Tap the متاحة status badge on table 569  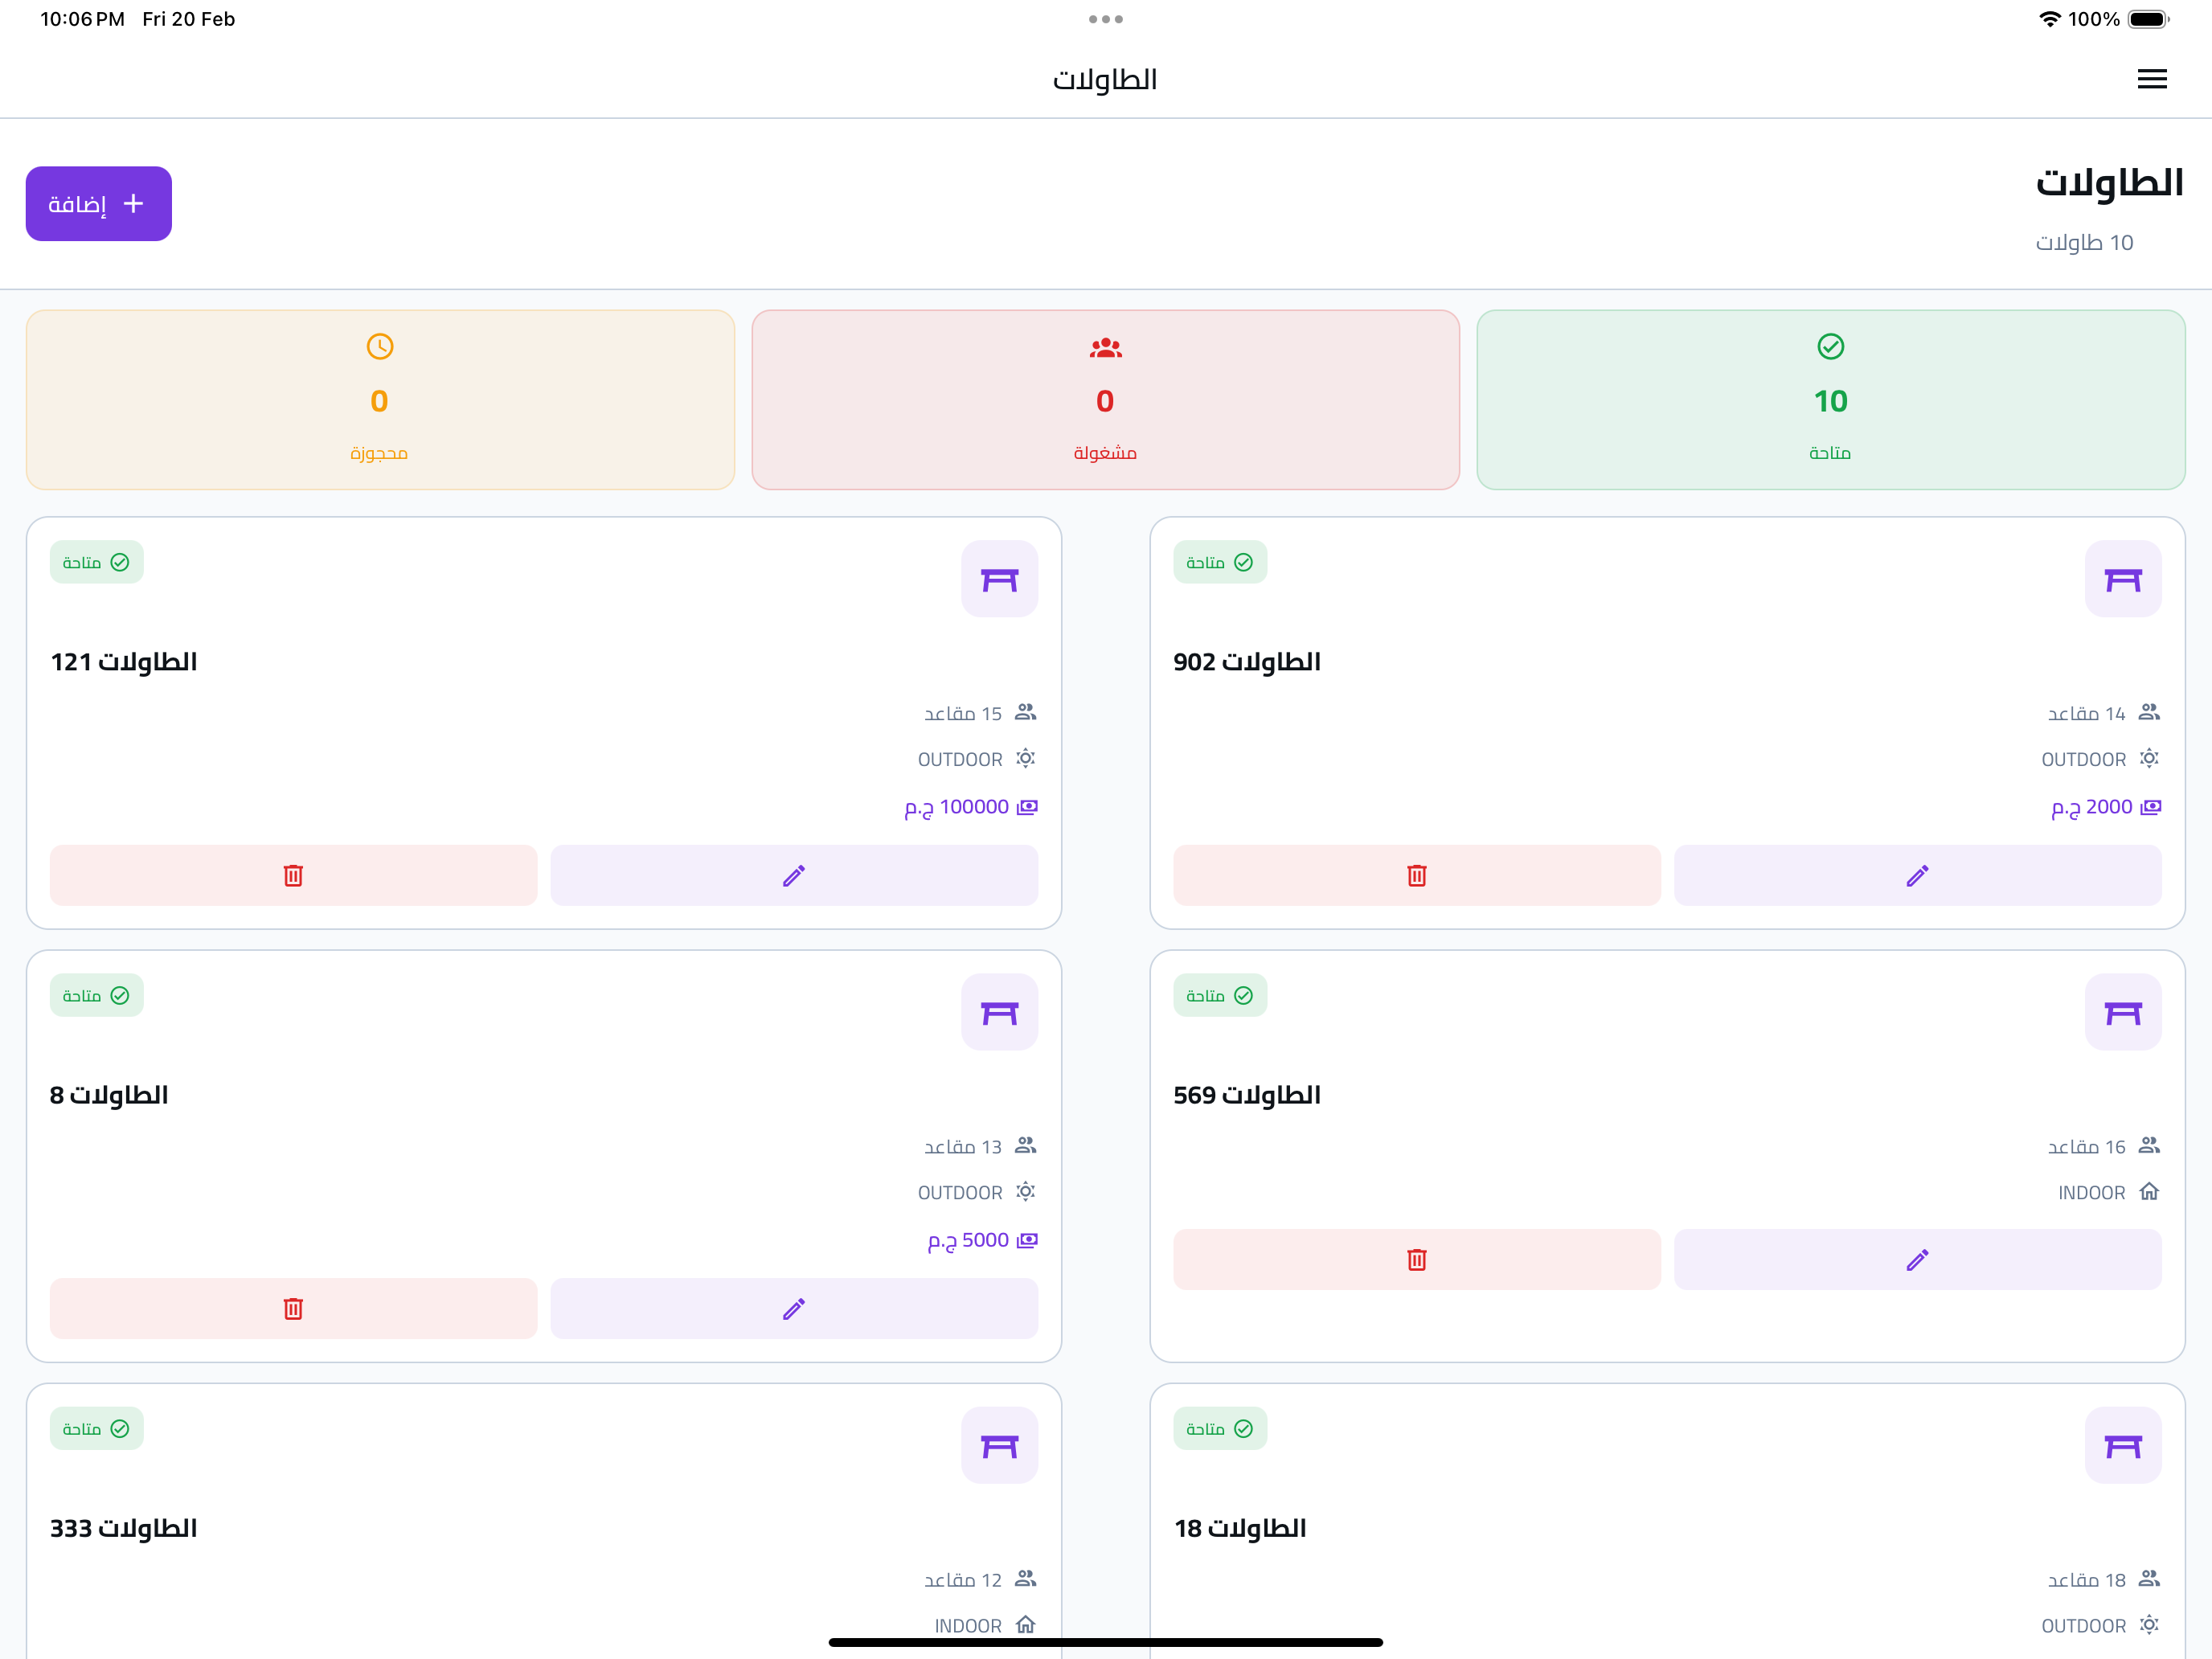point(1220,995)
